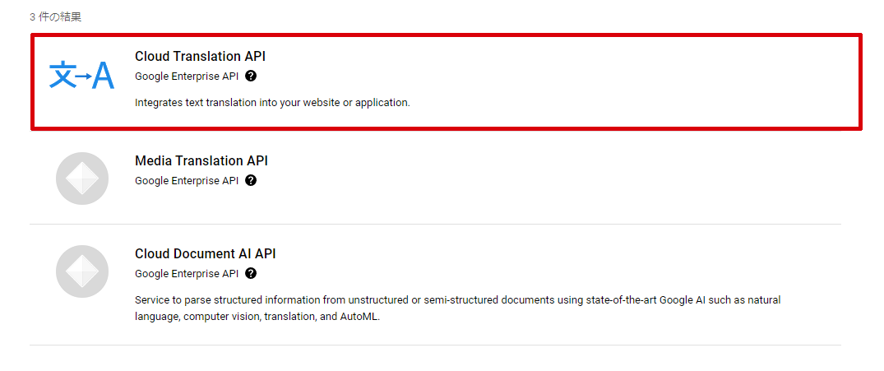The height and width of the screenshot is (371, 884).
Task: Select Google Enterprise API label under Media Translation
Action: coord(187,180)
